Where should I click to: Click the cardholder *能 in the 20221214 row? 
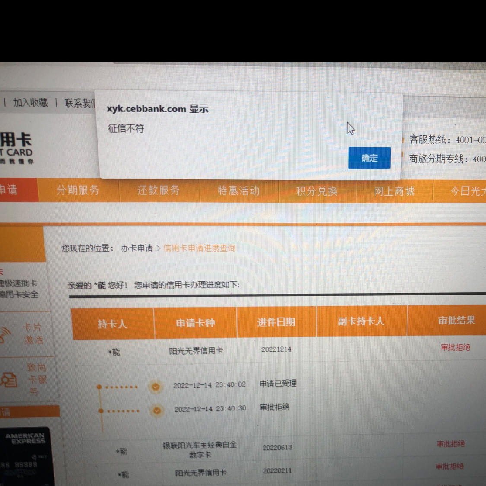click(114, 352)
